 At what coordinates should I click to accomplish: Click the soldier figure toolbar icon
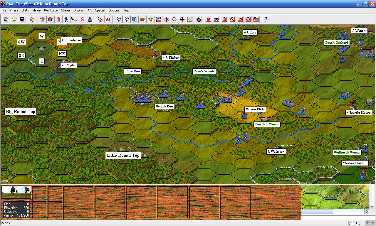coord(66,19)
